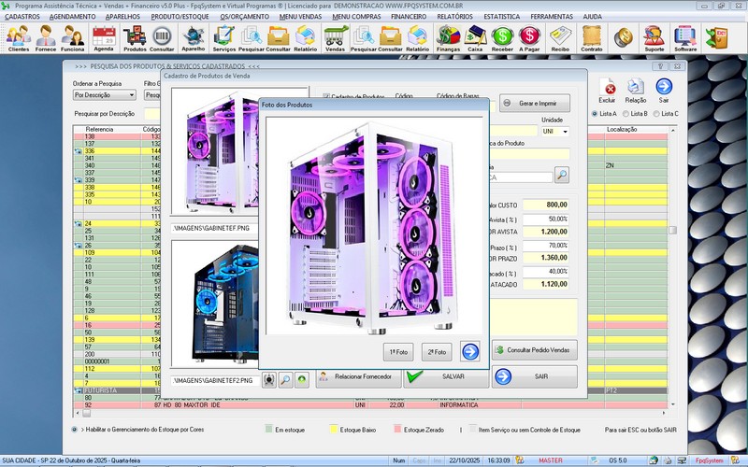Screen dimensions: 748x467
Task: Click the webcam icon beside GABINETEF2.PNG path
Action: pos(269,380)
